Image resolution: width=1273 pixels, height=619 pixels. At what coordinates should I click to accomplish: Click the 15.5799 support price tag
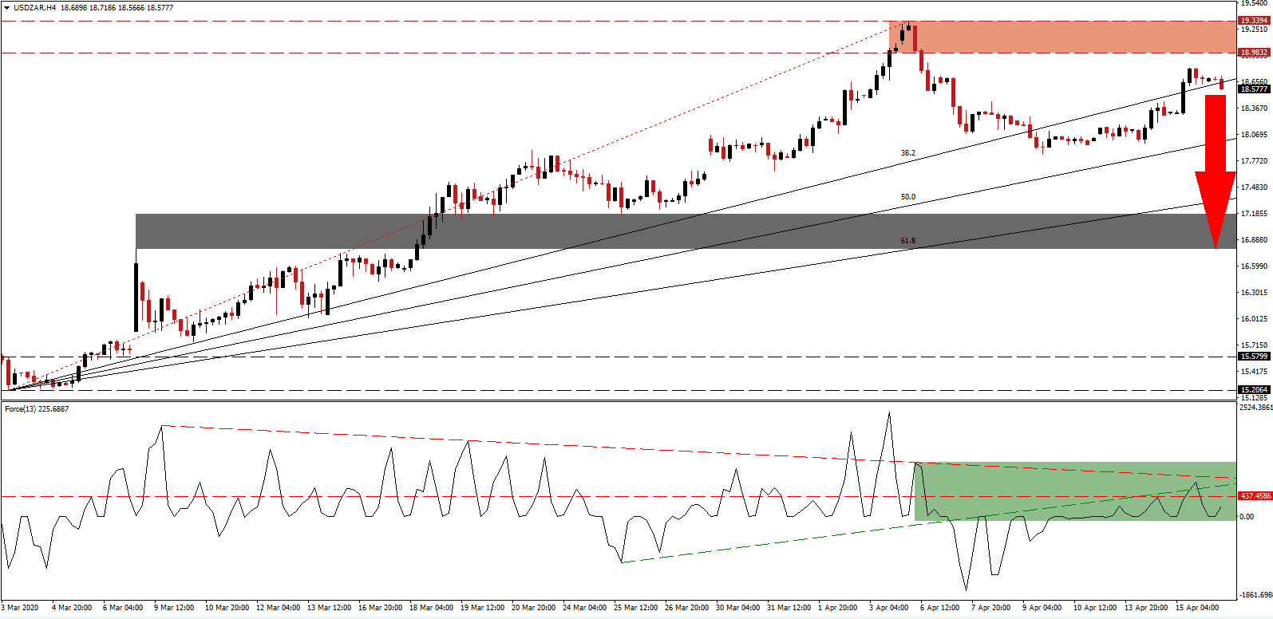pos(1254,357)
